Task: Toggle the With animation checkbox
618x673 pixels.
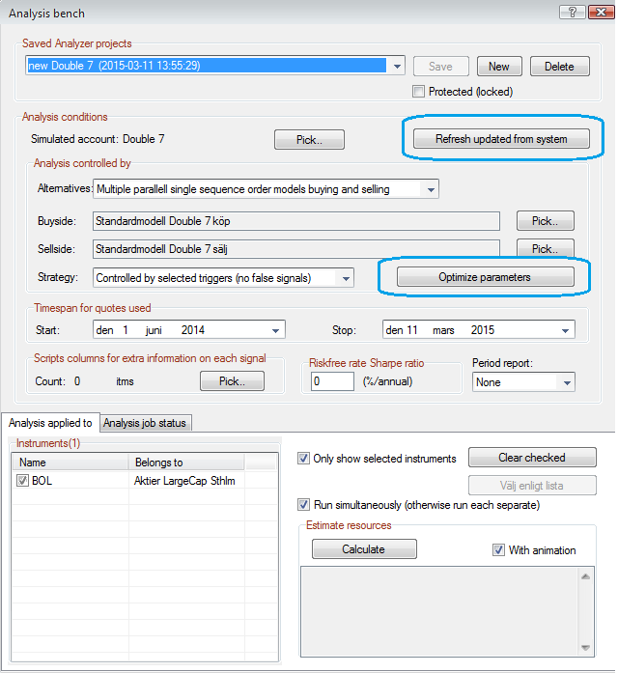Action: [498, 549]
